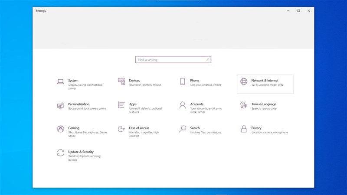Viewport: 347px width, 195px height.
Task: Click the magnifier icon in search box
Action: pos(208,60)
